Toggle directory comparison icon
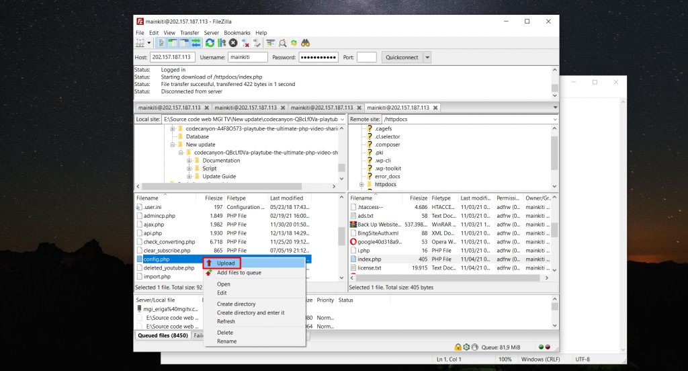Screen dimensions: 688x371 pyautogui.click(x=283, y=43)
